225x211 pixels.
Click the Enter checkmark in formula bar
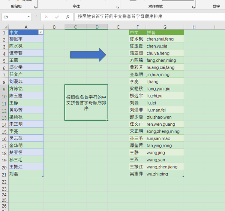click(57, 17)
